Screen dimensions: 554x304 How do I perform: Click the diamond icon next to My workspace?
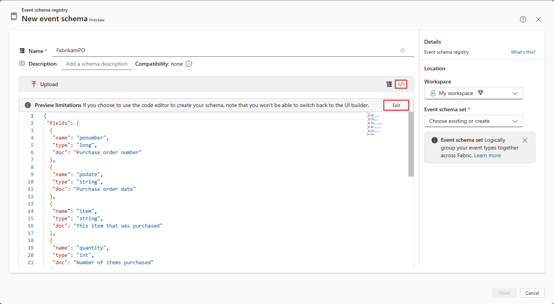pyautogui.click(x=480, y=93)
